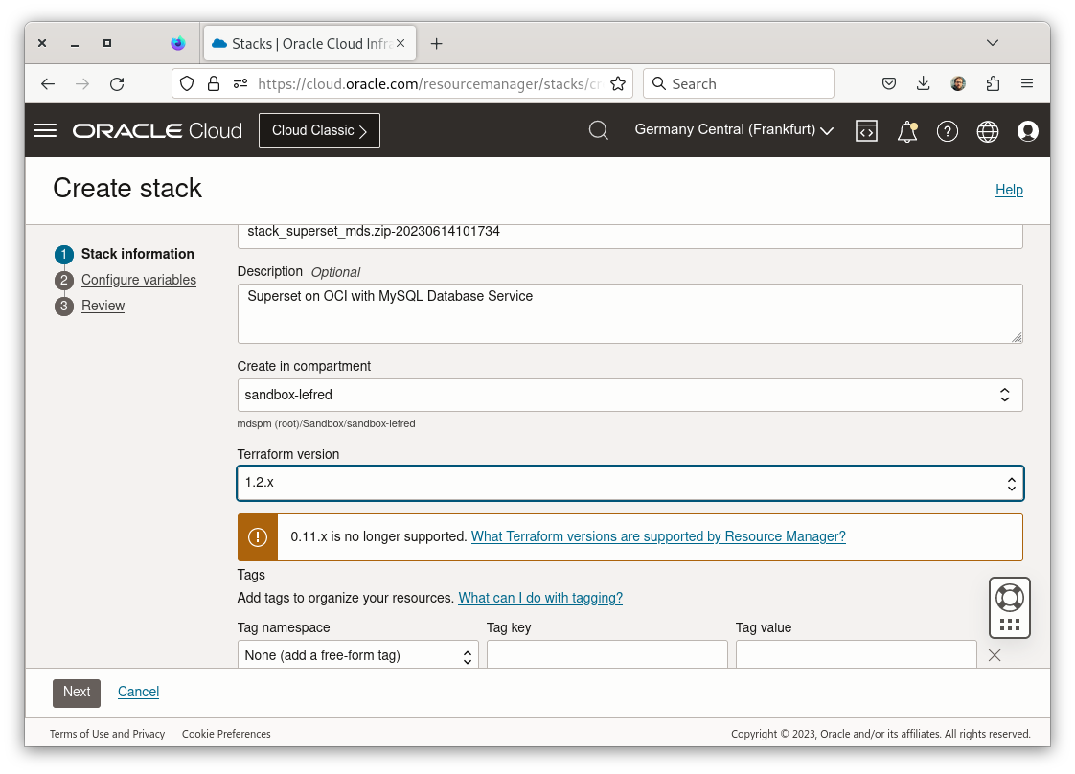Open the notifications bell
1075x774 pixels.
click(906, 130)
